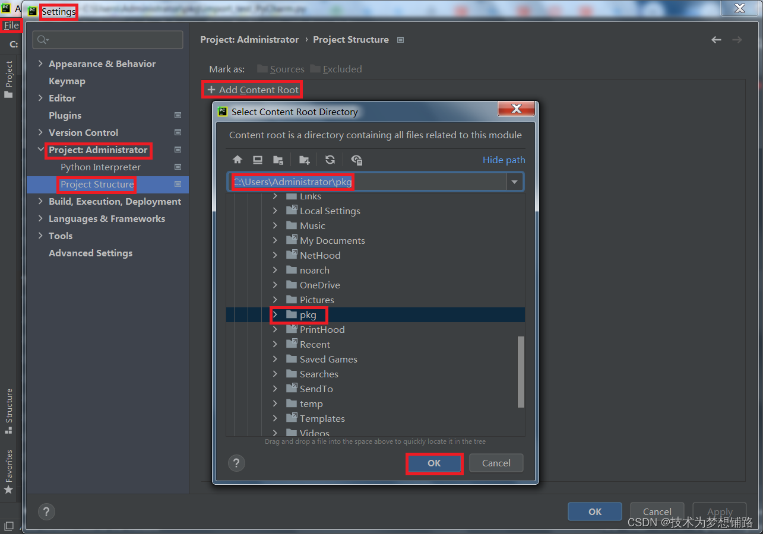Expand the Tools settings group

tap(40, 236)
